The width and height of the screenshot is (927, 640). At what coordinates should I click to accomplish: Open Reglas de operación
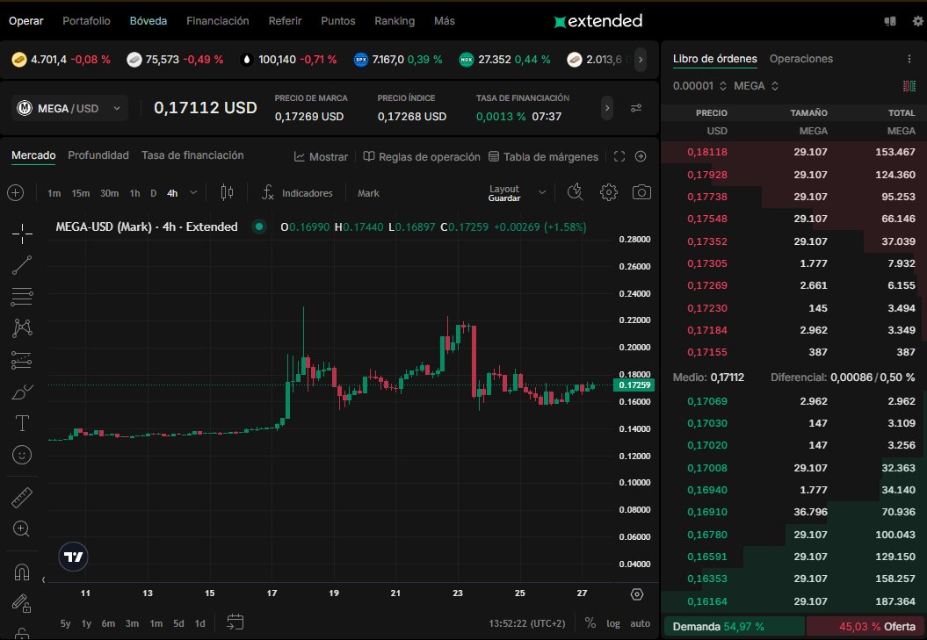422,157
